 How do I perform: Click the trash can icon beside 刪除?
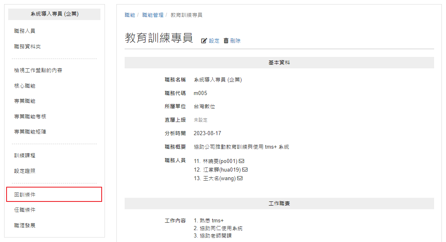[226, 41]
